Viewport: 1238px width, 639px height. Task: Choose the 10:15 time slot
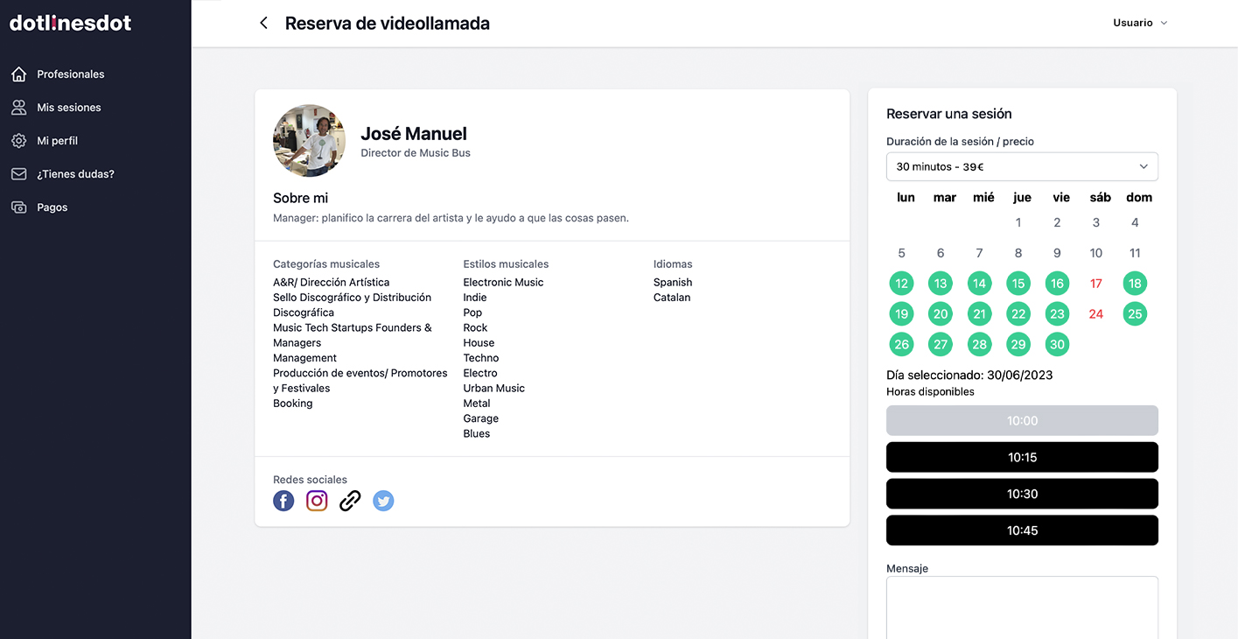click(1021, 457)
